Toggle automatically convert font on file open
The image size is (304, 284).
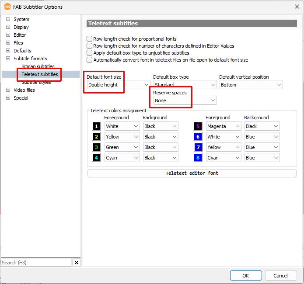coord(89,60)
